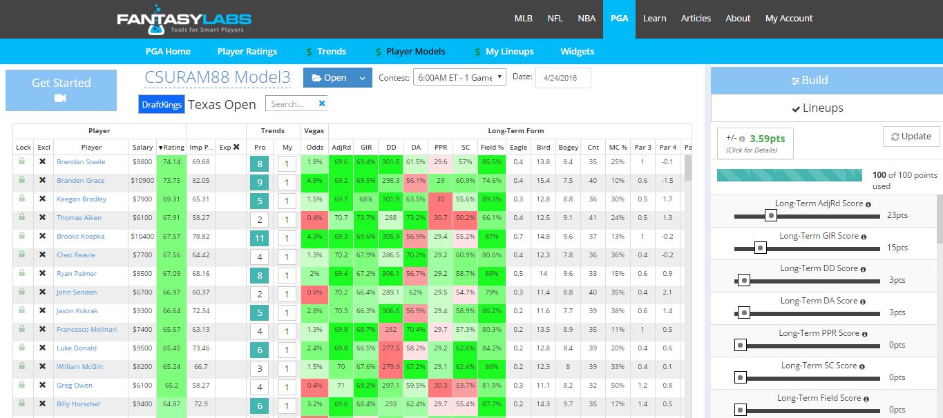Open Brendan Steele player link

pyautogui.click(x=81, y=161)
